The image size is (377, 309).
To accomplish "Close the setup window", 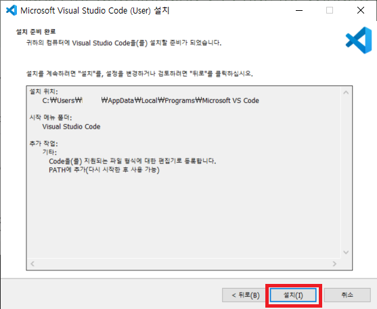I will [361, 10].
